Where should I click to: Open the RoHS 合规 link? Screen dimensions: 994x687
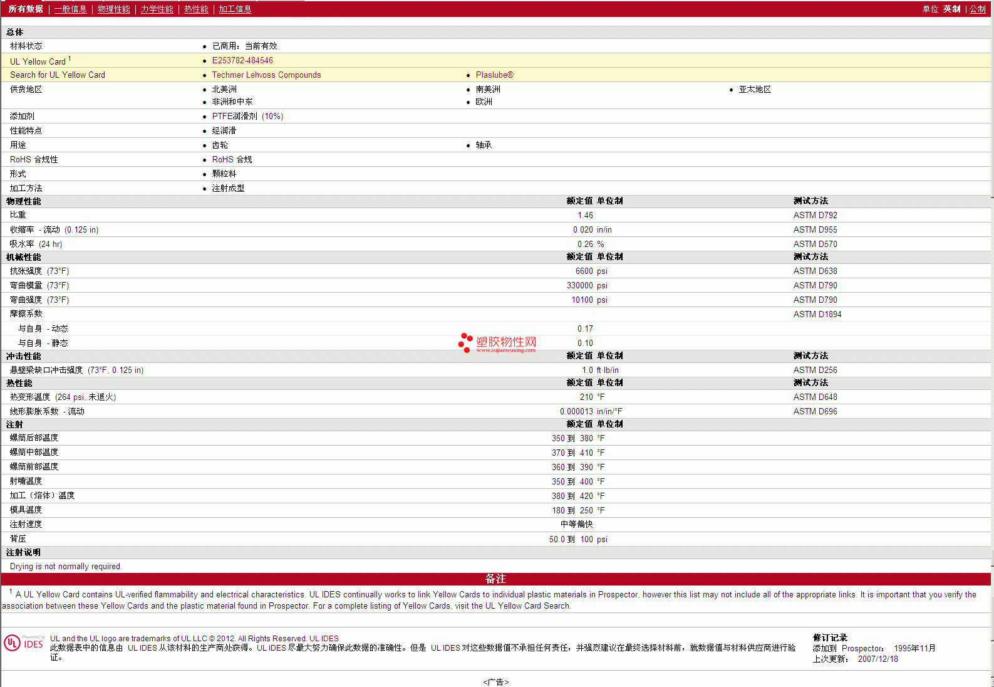[232, 159]
